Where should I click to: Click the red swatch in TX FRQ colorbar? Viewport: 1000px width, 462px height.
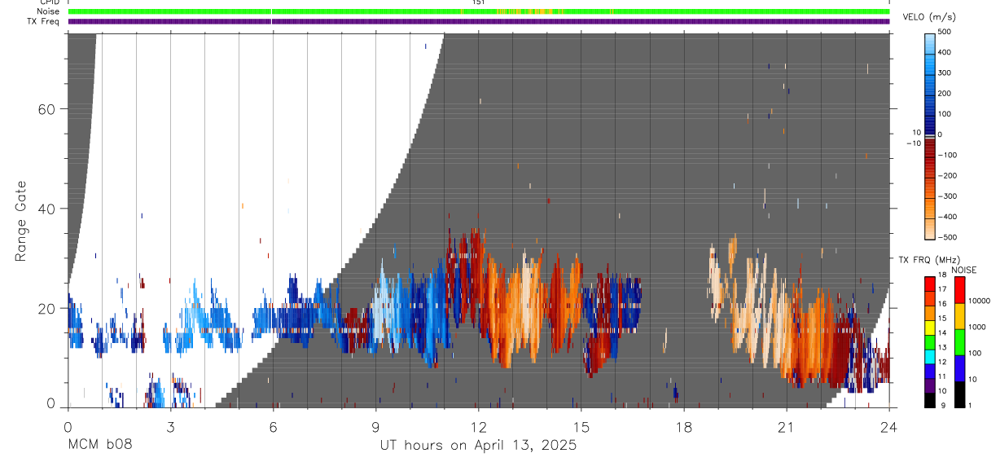pos(930,284)
